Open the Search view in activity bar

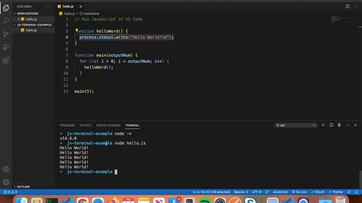pos(6,21)
